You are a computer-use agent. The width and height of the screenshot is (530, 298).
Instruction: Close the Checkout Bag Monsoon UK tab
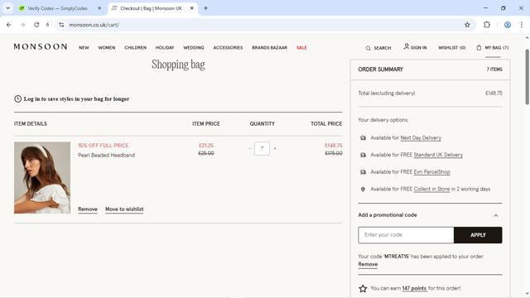tap(191, 8)
